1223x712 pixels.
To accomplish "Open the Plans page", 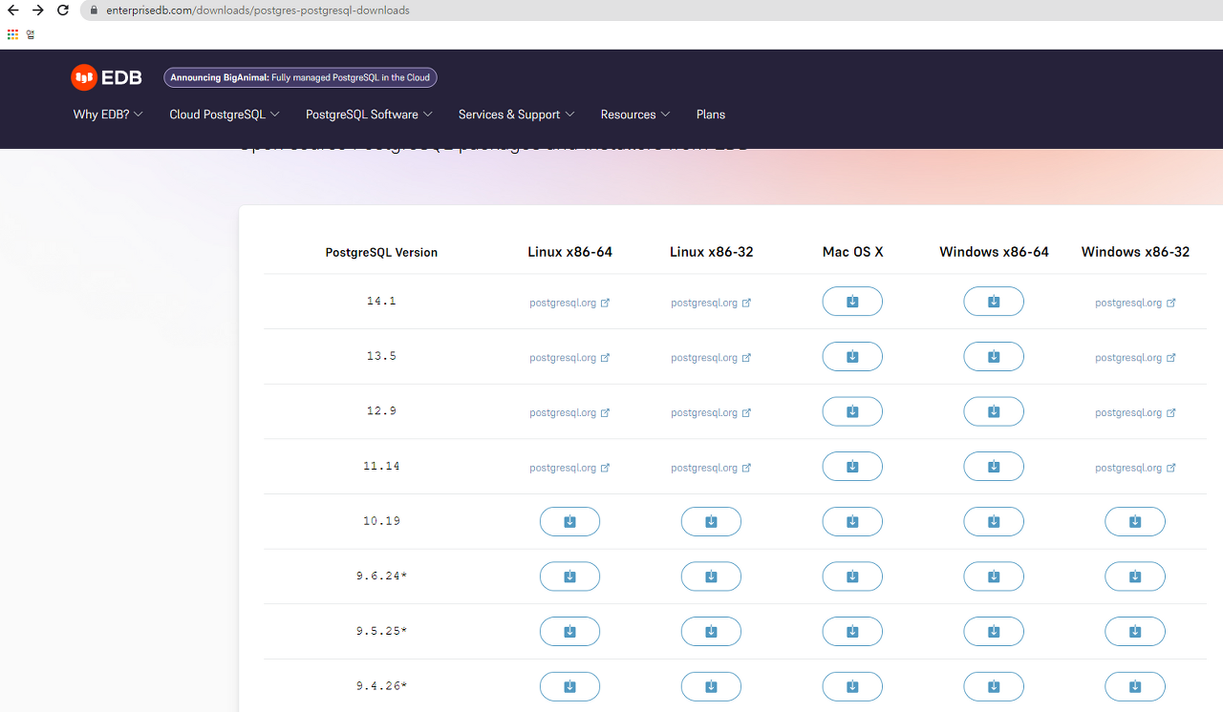I will click(711, 115).
